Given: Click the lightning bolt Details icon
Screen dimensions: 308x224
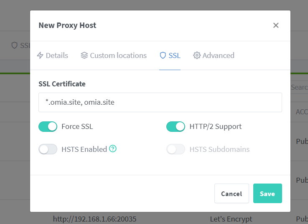Looking at the screenshot, I should [x=41, y=55].
